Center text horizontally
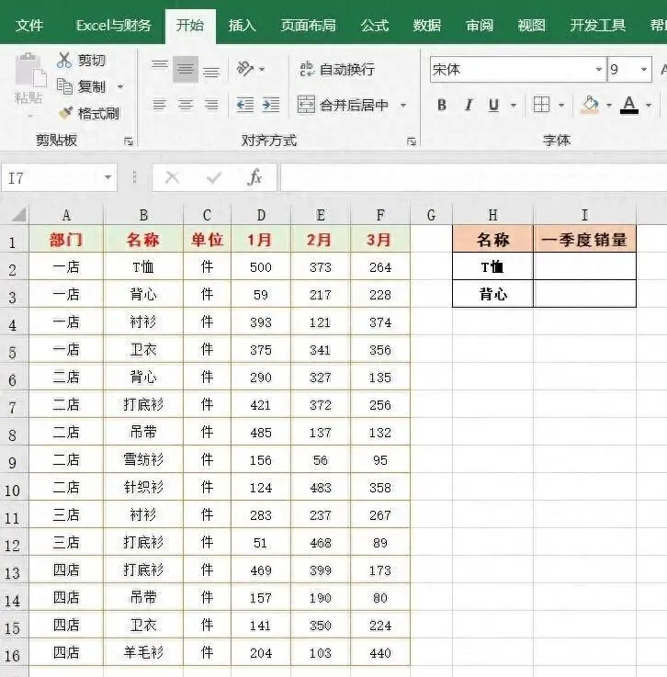 (x=186, y=105)
